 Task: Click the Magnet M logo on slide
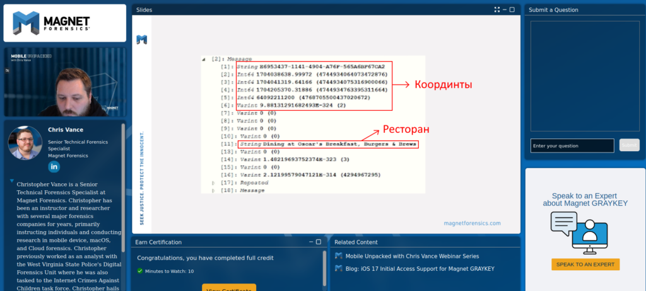[x=142, y=40]
